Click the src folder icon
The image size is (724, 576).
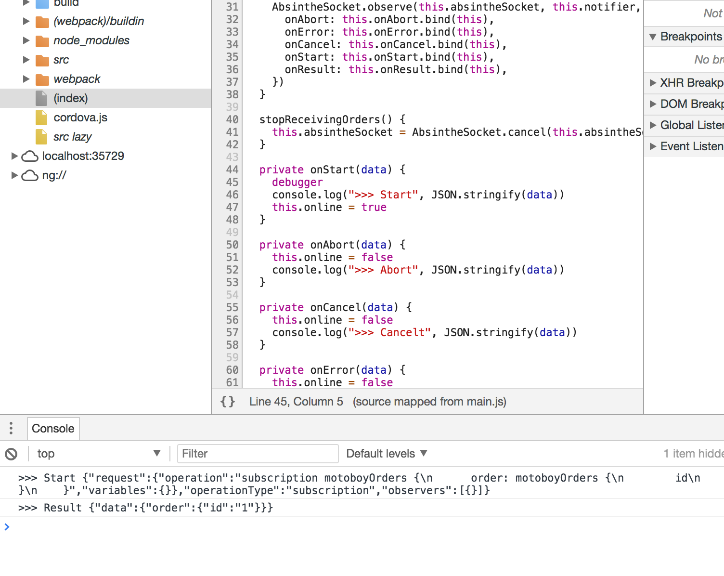tap(41, 60)
